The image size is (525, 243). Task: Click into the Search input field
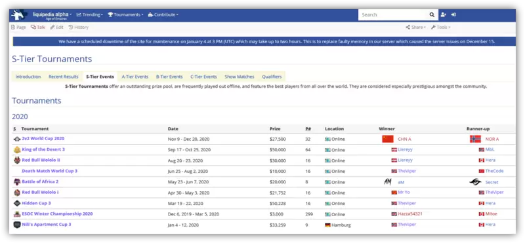[392, 14]
